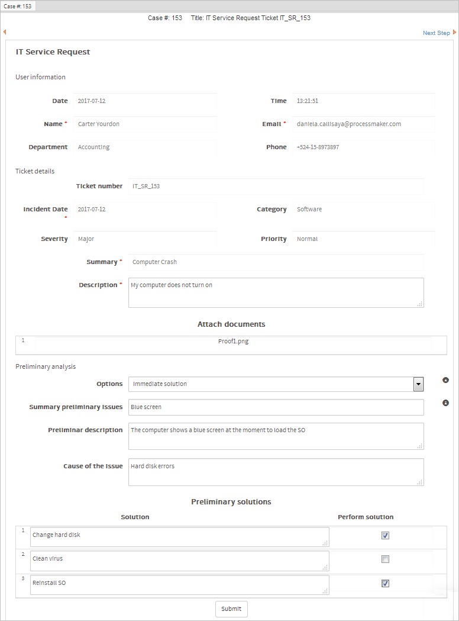Click the Summary preliminary issues field
The width and height of the screenshot is (459, 621).
(x=276, y=407)
